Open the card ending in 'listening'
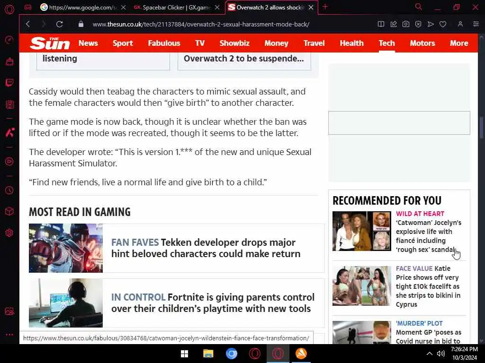The height and width of the screenshot is (363, 485). click(103, 61)
